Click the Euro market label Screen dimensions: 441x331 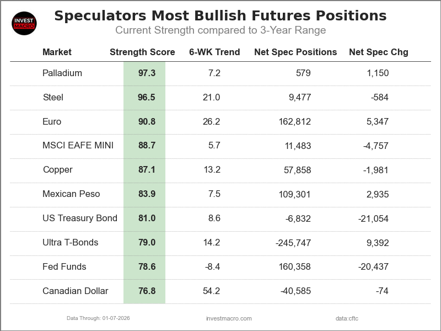52,121
